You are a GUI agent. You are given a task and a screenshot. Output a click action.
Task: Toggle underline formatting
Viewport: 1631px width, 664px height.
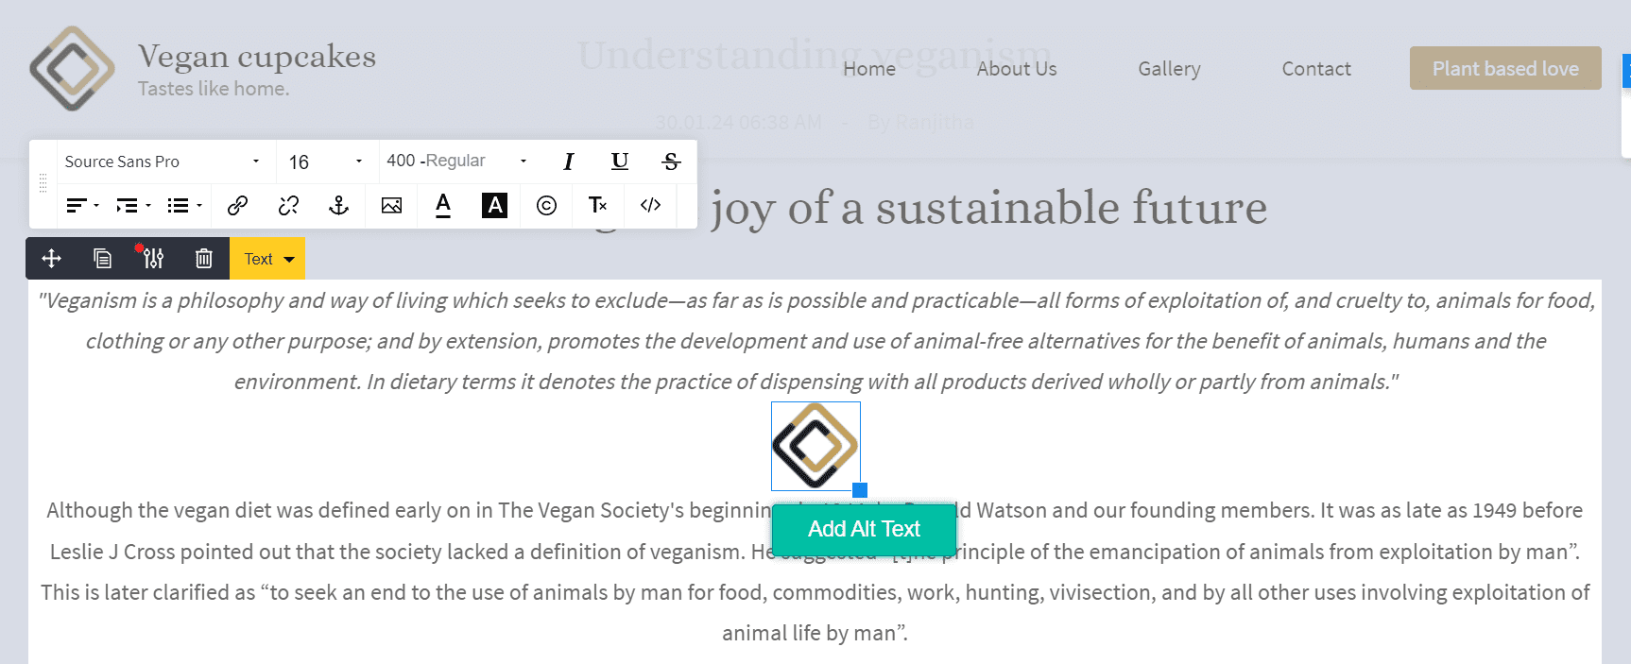(620, 162)
